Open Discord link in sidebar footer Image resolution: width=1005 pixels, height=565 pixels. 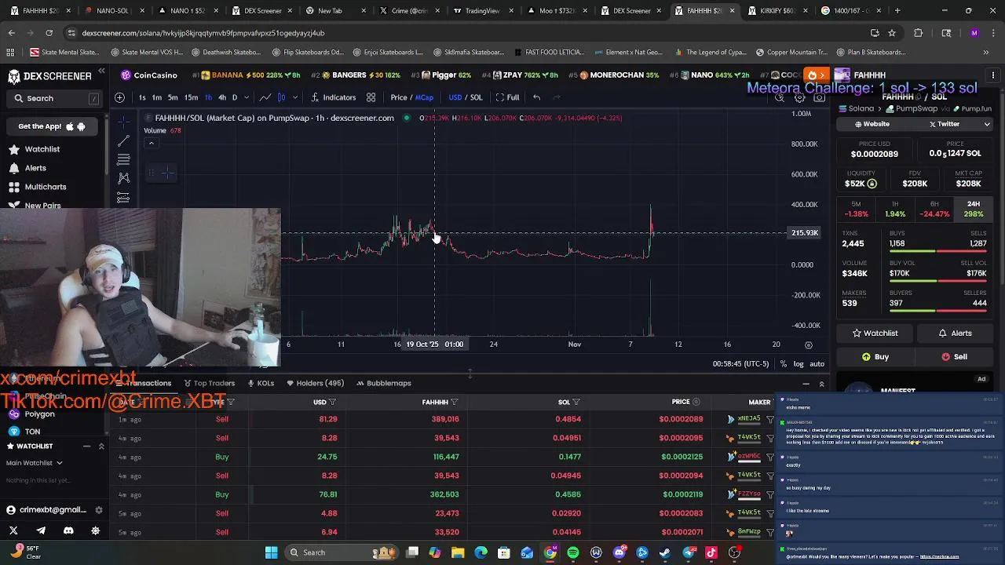[x=68, y=531]
